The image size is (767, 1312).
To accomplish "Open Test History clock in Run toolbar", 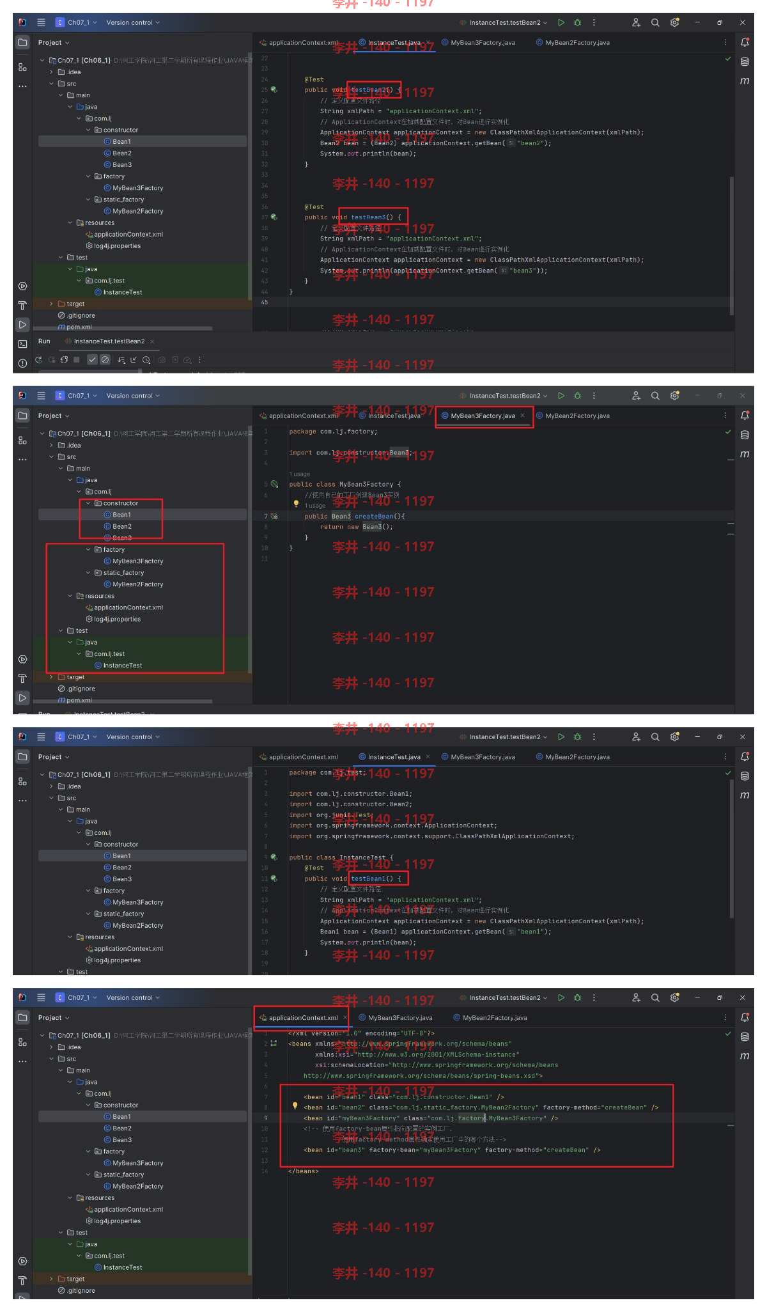I will pos(146,360).
